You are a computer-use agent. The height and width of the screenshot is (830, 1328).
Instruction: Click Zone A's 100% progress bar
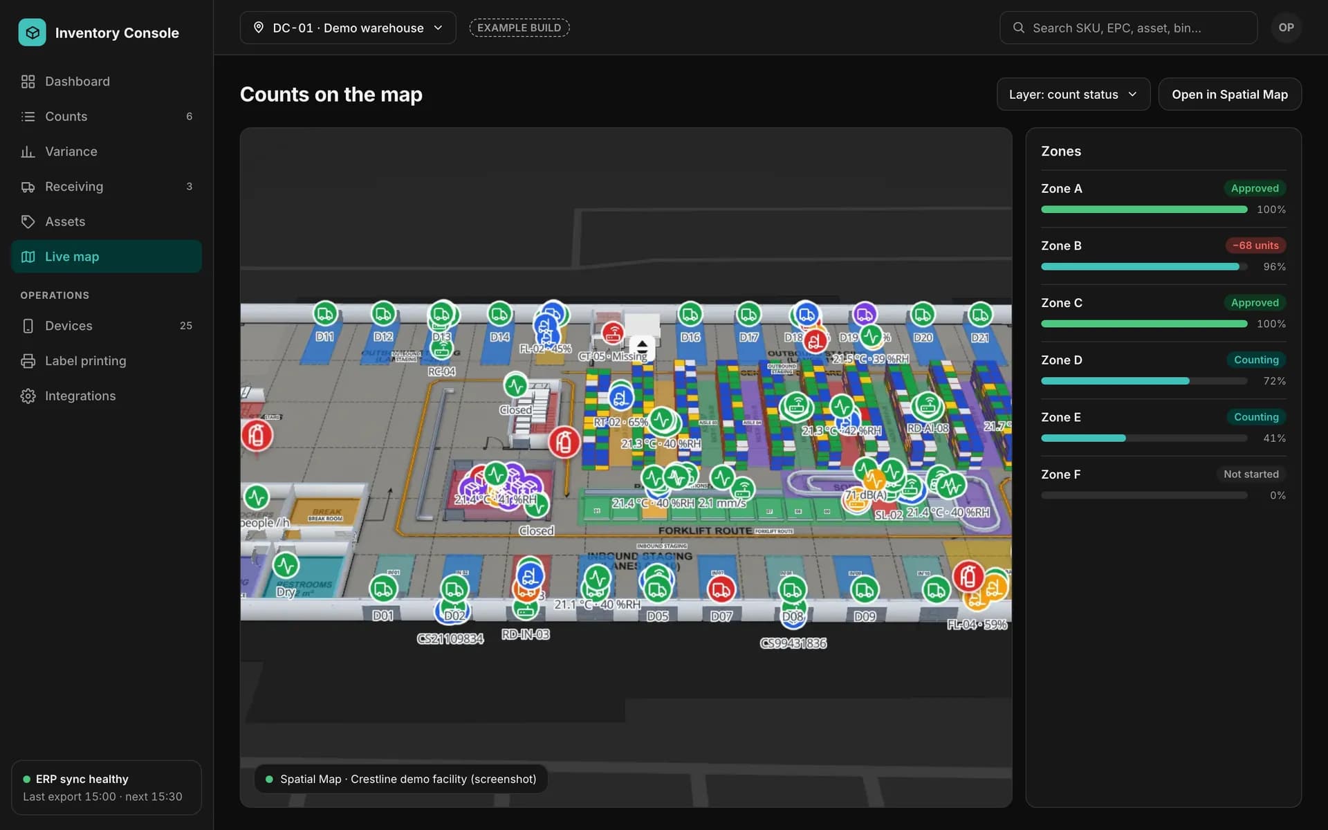pyautogui.click(x=1144, y=210)
